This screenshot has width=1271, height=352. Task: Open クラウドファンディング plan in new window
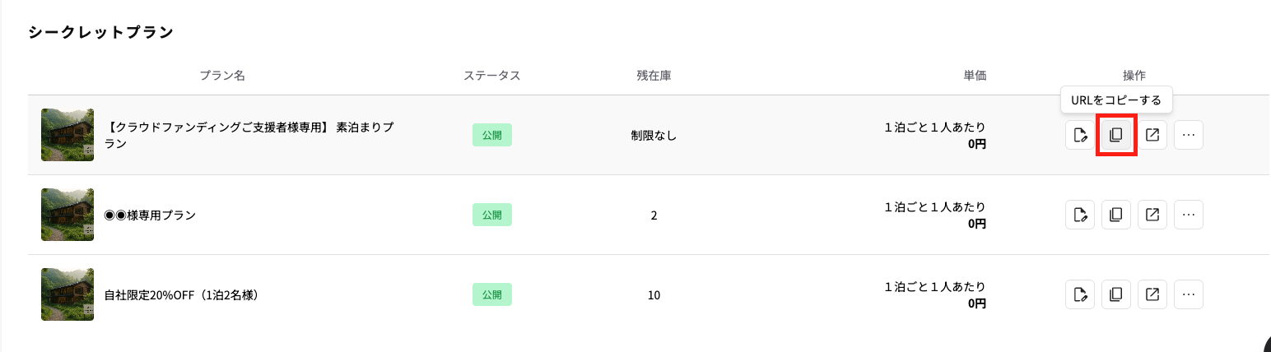[1152, 135]
